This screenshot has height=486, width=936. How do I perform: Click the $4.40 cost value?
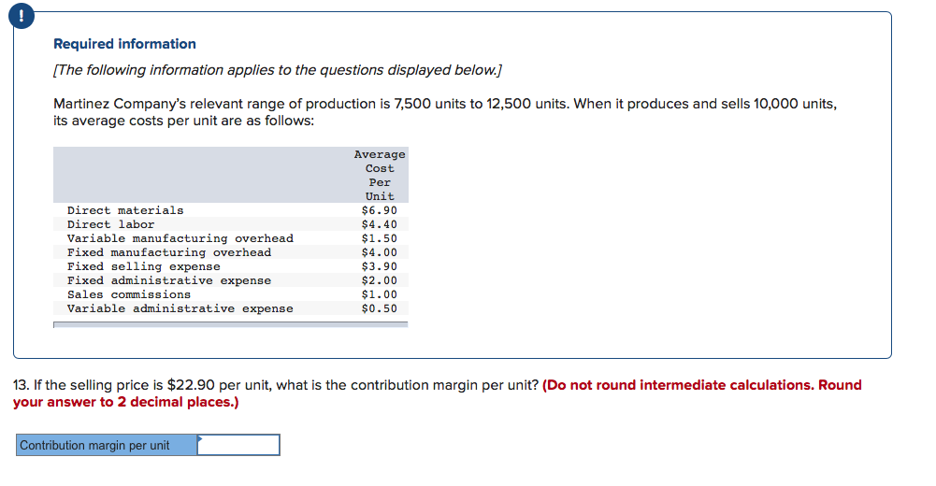(379, 224)
